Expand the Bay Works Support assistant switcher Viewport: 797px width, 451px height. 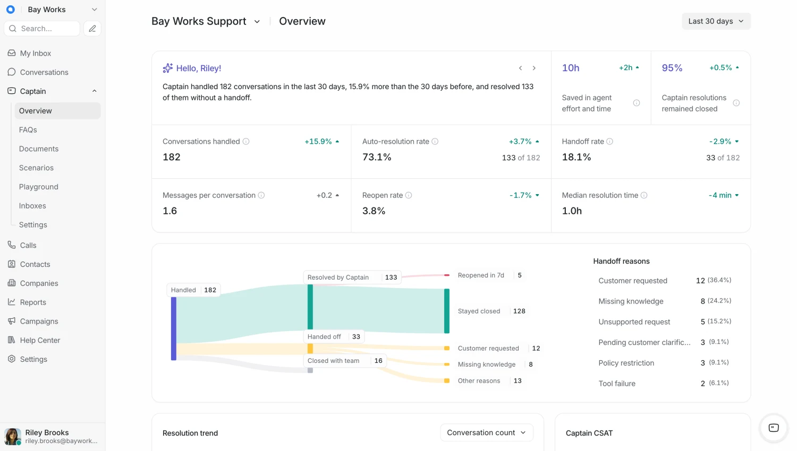tap(257, 22)
